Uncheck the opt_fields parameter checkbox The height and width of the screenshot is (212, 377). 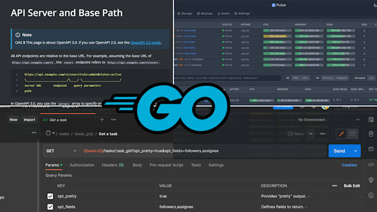tap(50, 206)
